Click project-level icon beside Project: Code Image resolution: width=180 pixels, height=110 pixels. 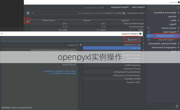click(149, 32)
